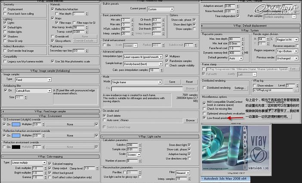Collapse V-Ray:: Image sampler (Antialiasing) rollout
Screen dimensions: 302x183
(50, 71)
